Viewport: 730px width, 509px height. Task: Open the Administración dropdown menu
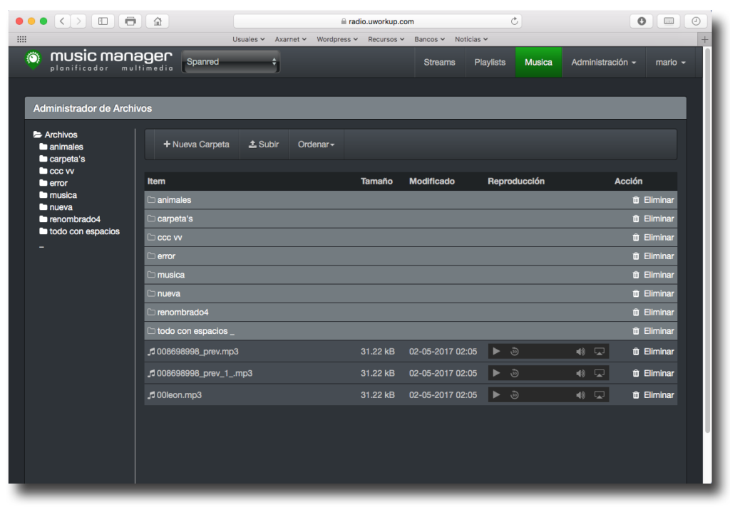point(603,63)
